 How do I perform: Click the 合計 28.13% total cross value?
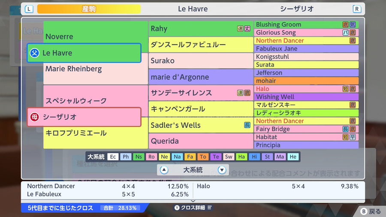[120, 208]
